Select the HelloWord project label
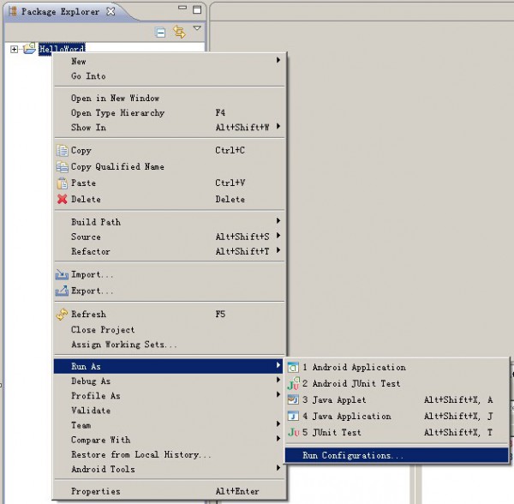 (62, 49)
